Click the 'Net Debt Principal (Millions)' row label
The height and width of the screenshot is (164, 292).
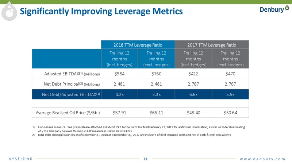tap(72, 84)
